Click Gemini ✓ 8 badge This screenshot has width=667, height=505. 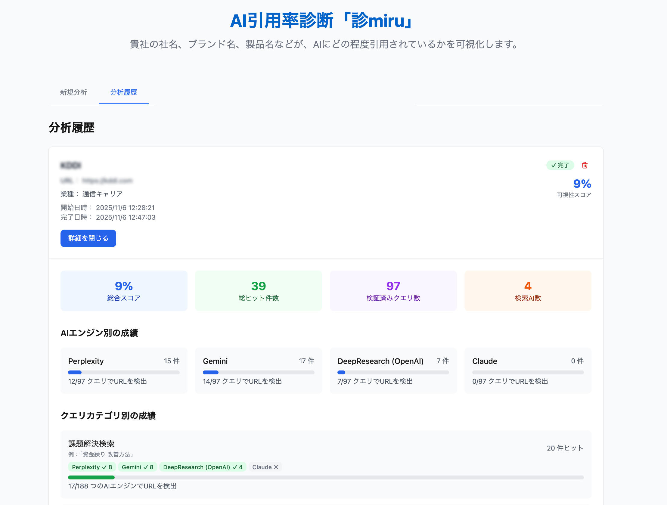pos(137,467)
